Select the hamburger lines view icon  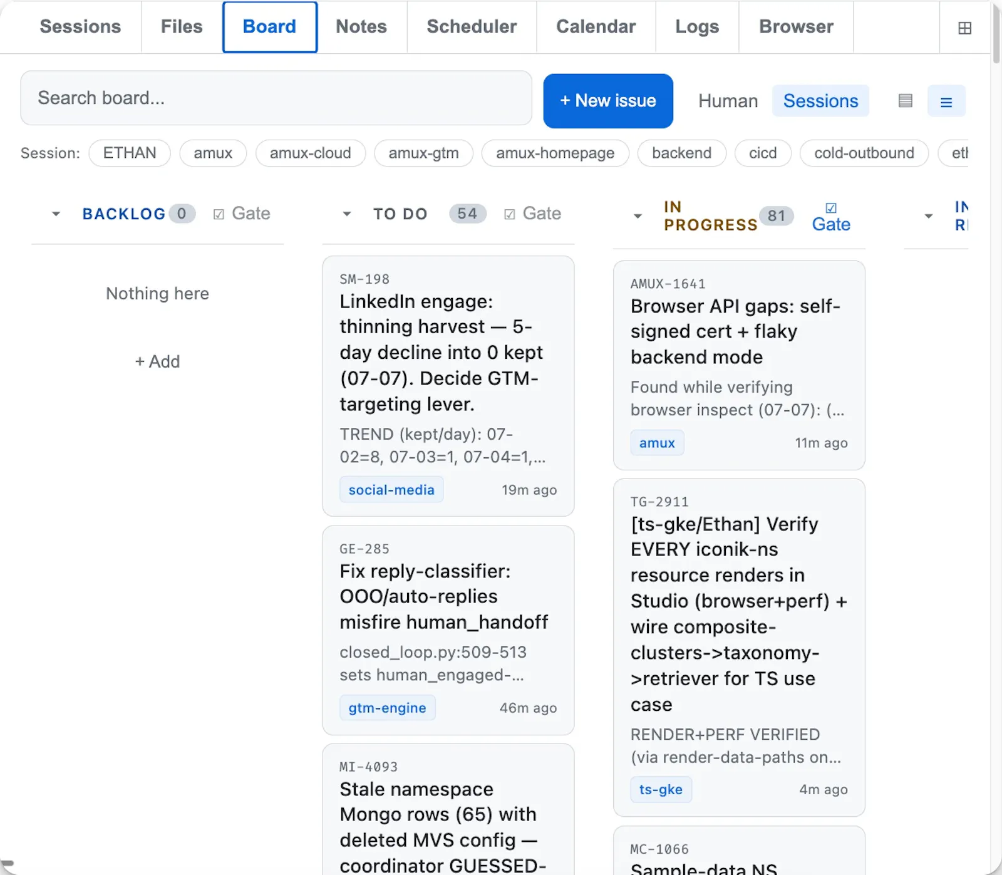(946, 101)
